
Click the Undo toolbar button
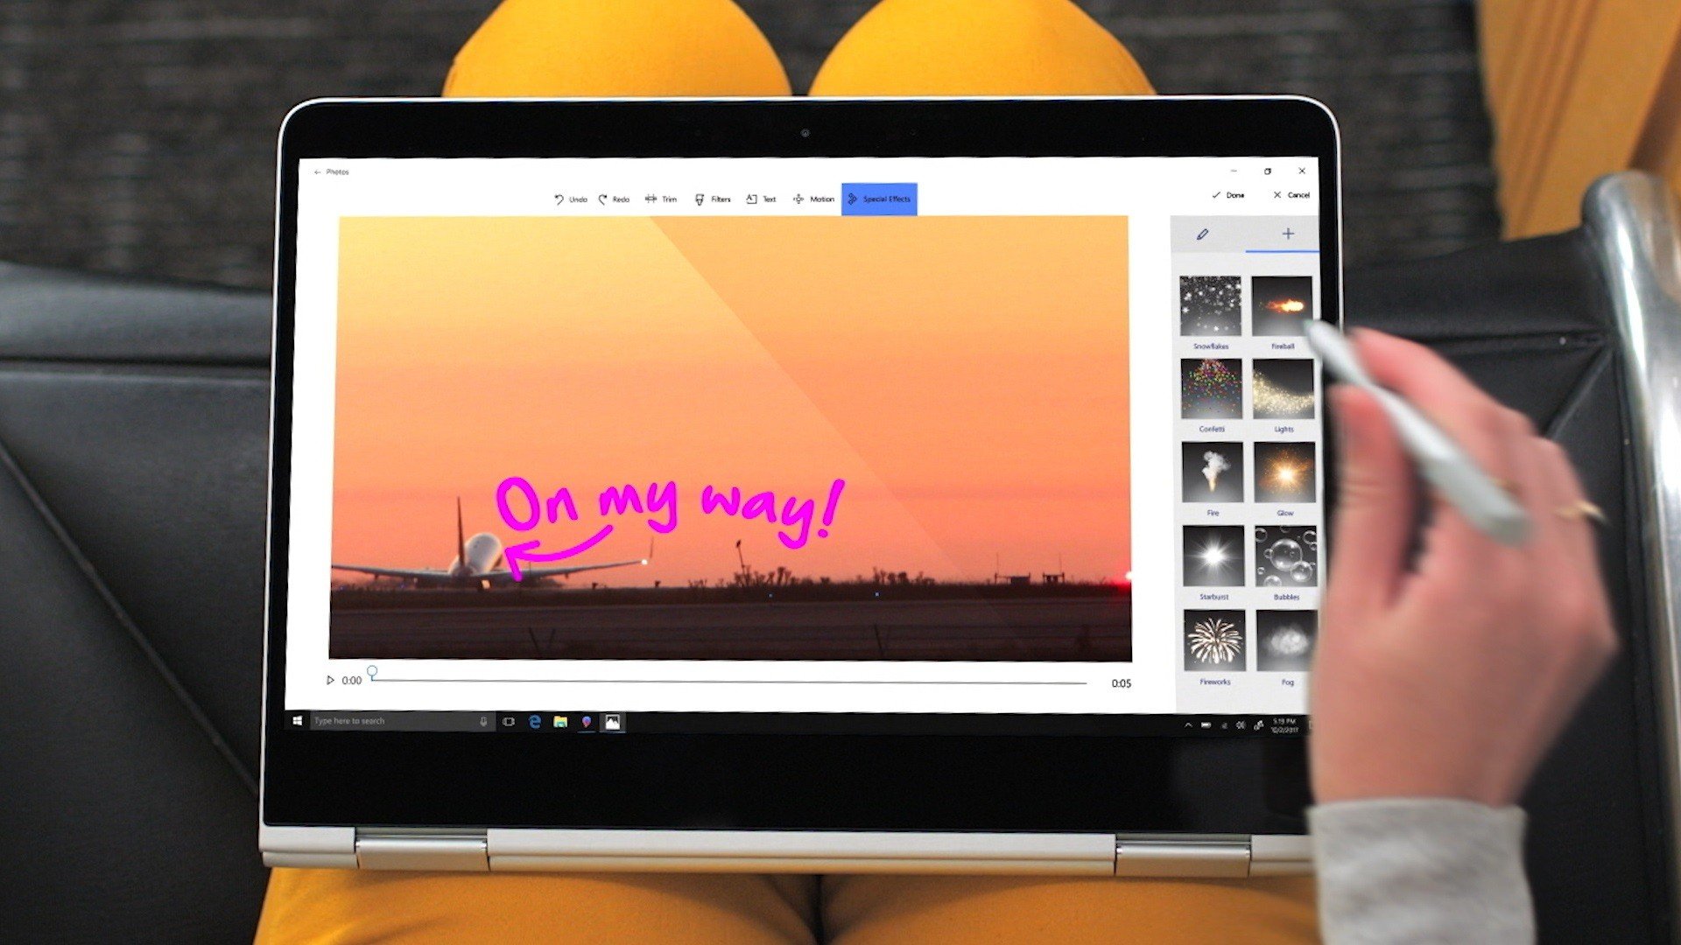571,199
